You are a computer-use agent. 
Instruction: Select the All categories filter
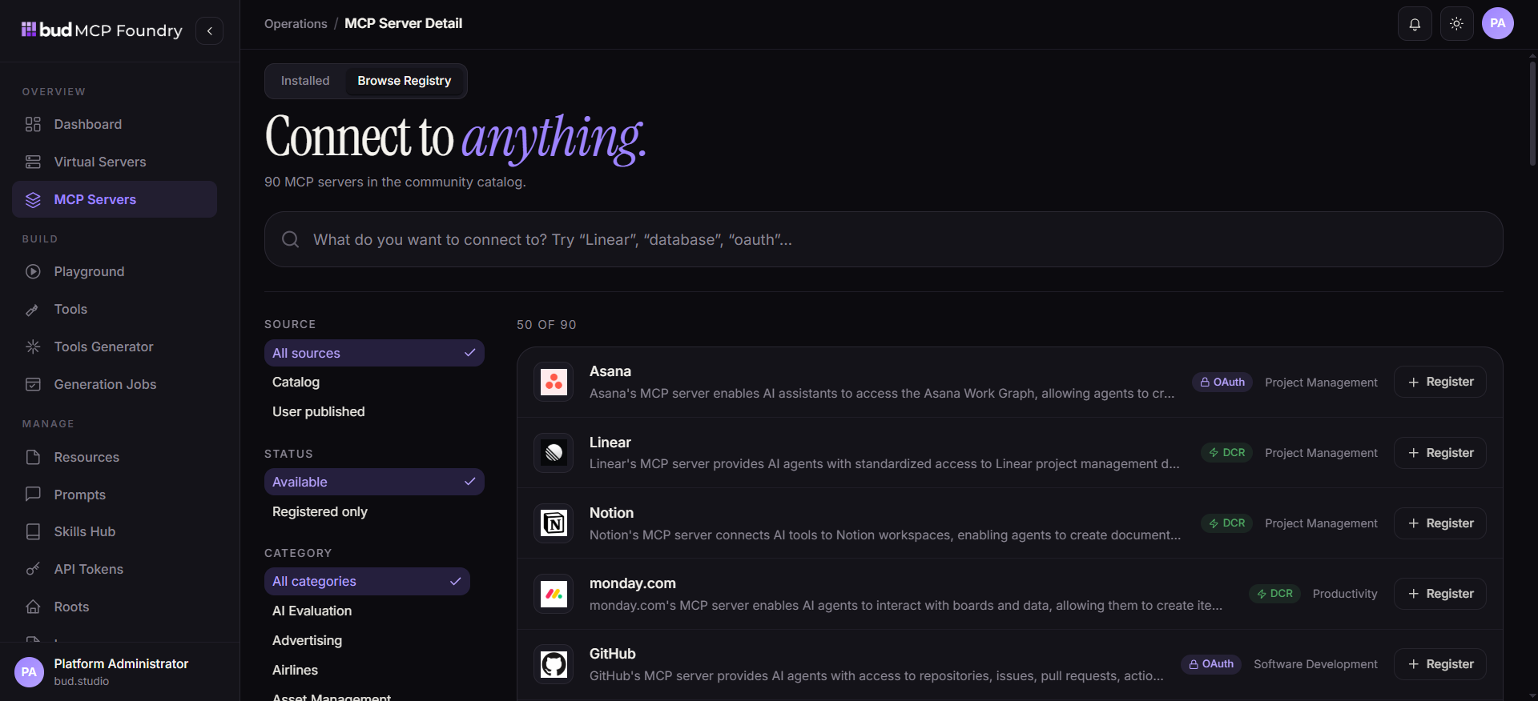tap(367, 581)
